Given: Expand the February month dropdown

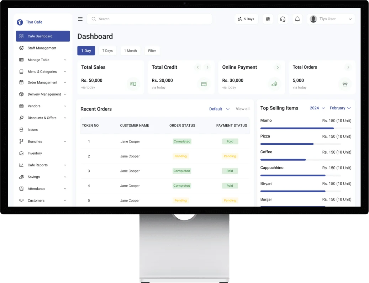Looking at the screenshot, I should coord(340,108).
